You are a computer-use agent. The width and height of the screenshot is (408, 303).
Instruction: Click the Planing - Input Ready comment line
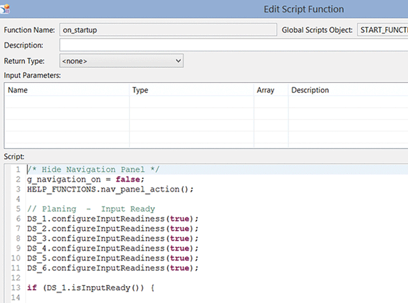pos(91,209)
